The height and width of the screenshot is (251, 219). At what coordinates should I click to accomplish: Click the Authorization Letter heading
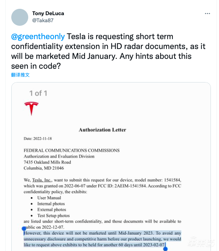102,130
